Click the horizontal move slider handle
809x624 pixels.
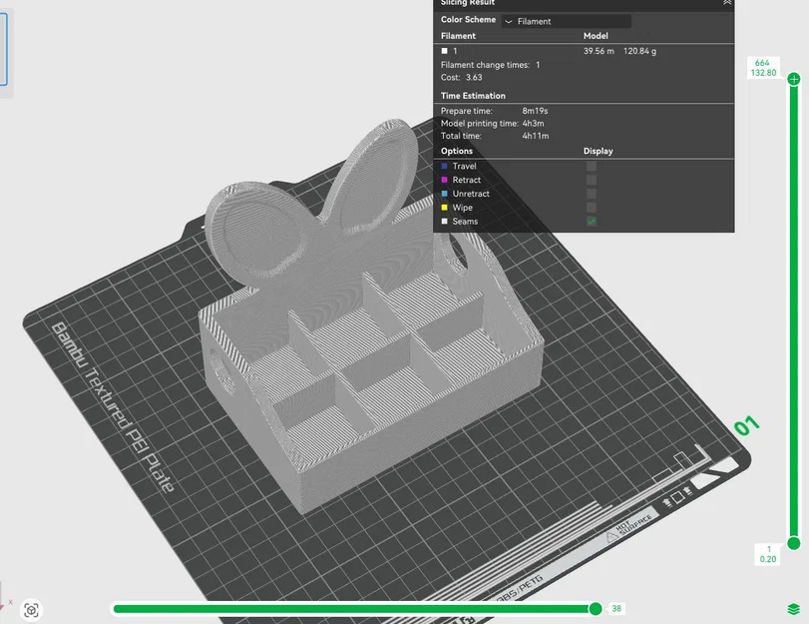point(596,608)
